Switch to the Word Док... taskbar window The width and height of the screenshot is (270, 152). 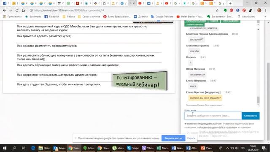177,148
